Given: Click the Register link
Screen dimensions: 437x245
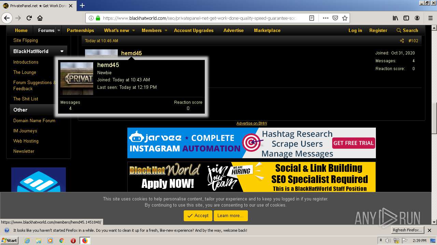Looking at the screenshot, I should [x=378, y=30].
